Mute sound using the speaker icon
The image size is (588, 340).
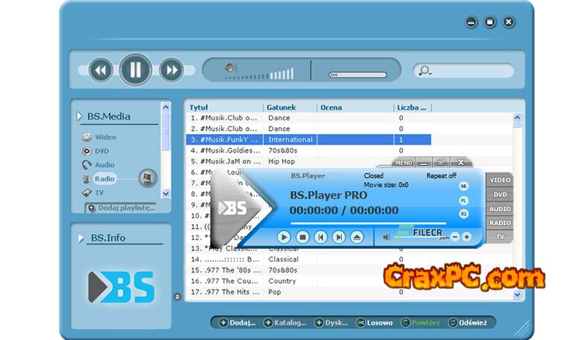click(386, 237)
